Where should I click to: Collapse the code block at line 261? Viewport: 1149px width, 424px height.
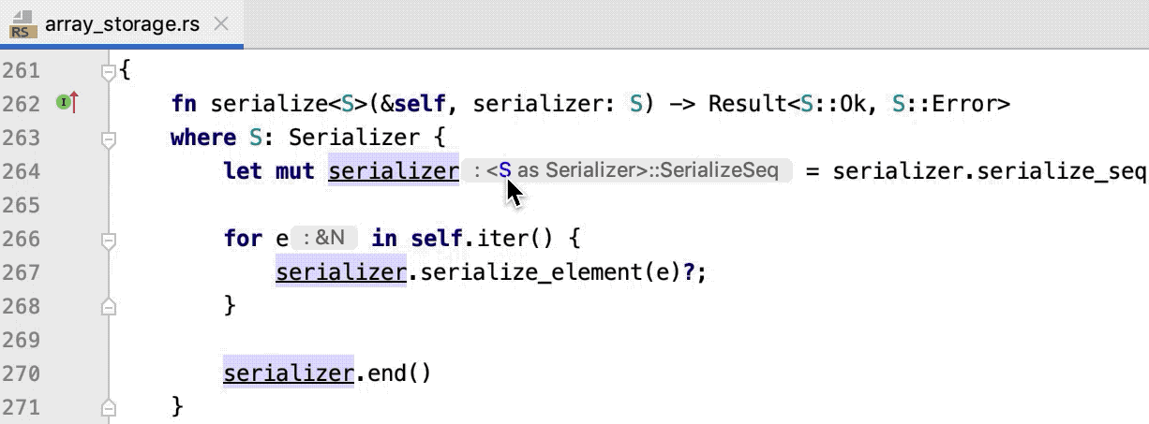point(109,69)
